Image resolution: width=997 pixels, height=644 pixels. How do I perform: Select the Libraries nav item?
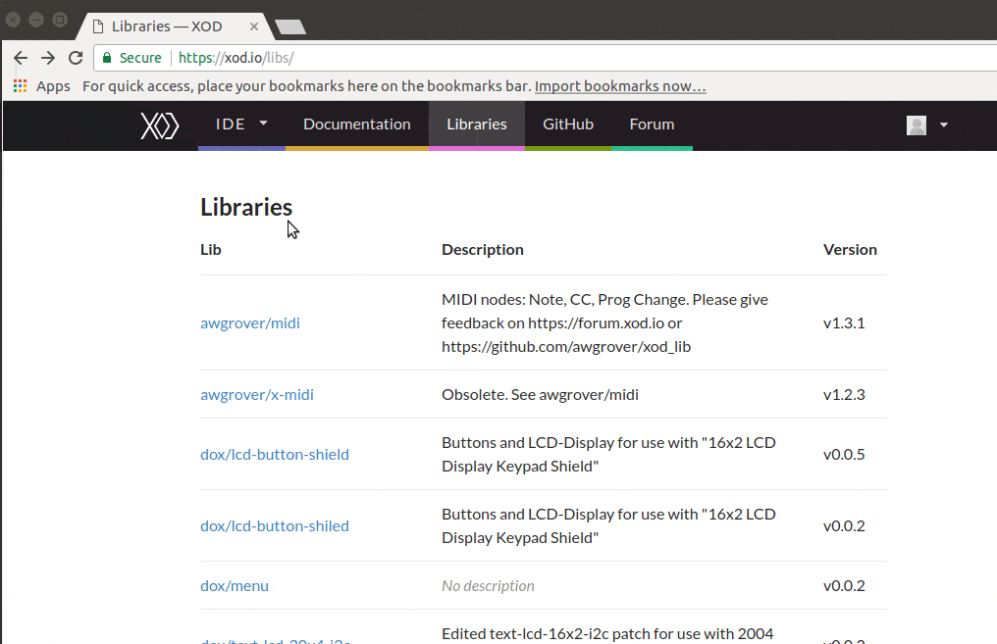[477, 124]
